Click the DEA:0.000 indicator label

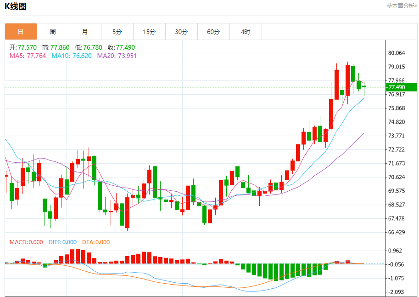pyautogui.click(x=96, y=242)
